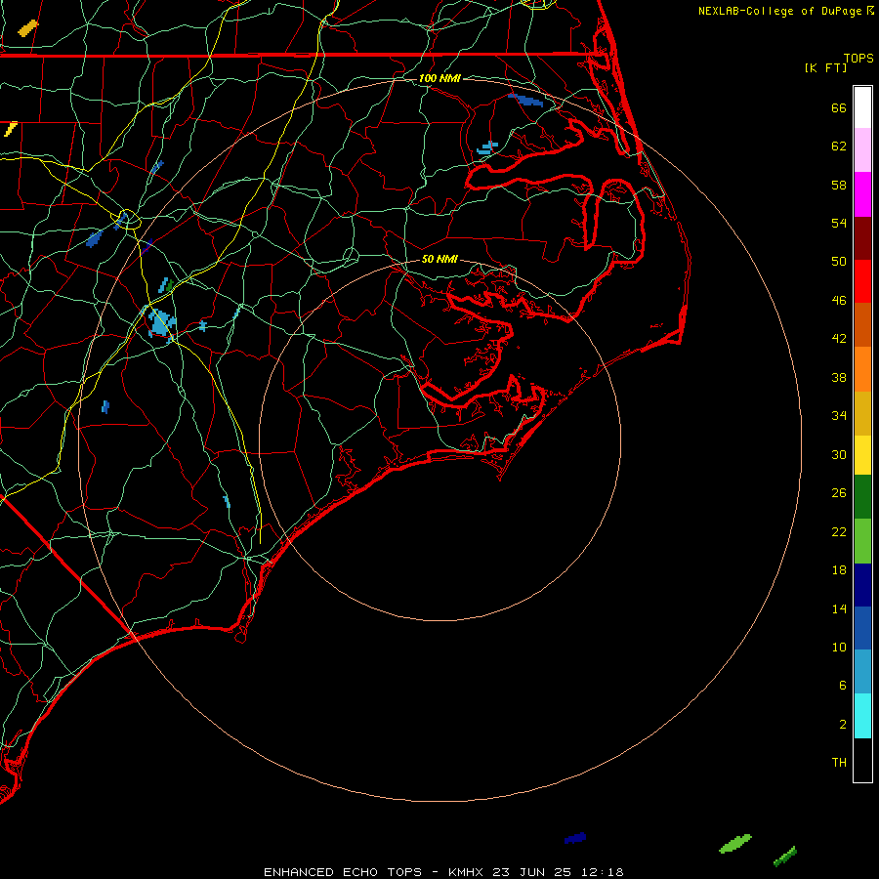Click the yellow 30 kft legend swatch
The height and width of the screenshot is (879, 879).
862,455
